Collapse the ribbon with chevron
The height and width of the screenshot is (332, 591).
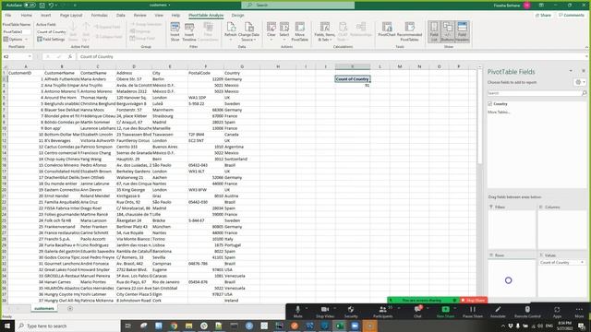click(586, 47)
